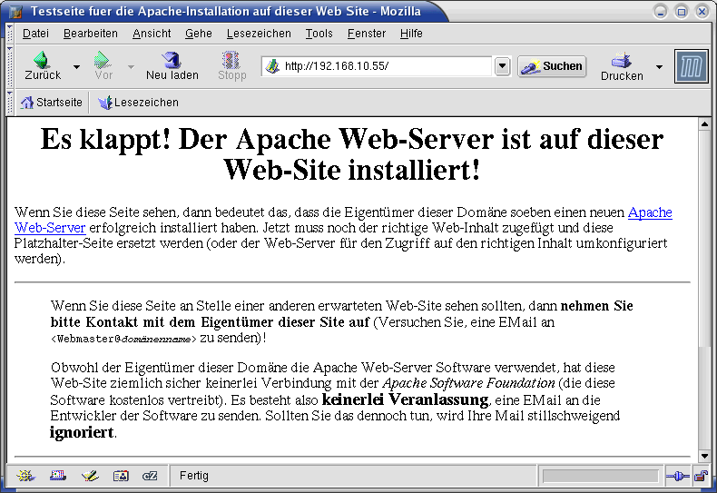Click the online/offline connection icon

click(678, 477)
